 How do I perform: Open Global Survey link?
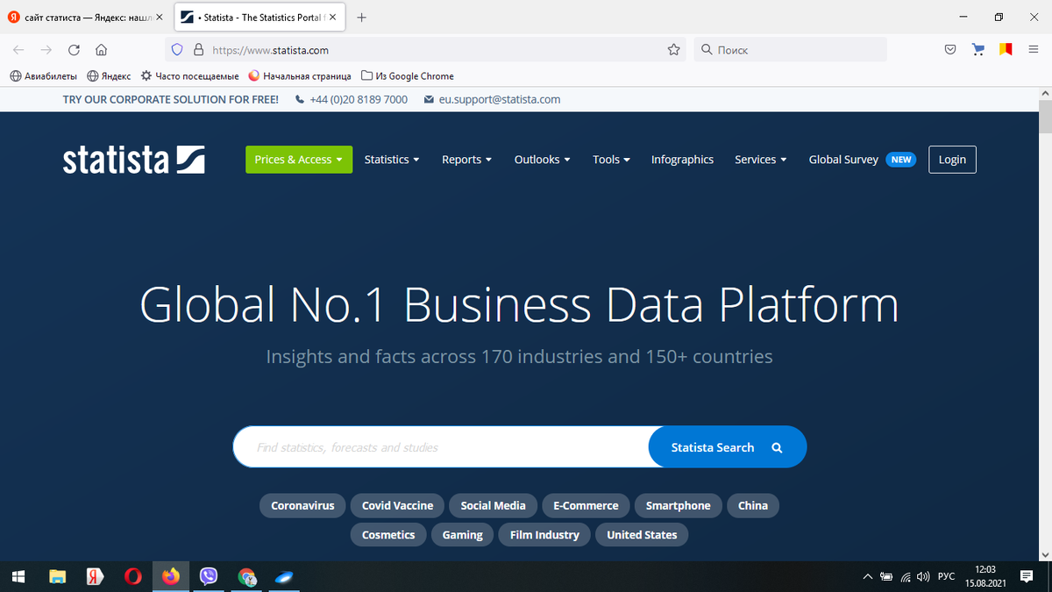843,160
